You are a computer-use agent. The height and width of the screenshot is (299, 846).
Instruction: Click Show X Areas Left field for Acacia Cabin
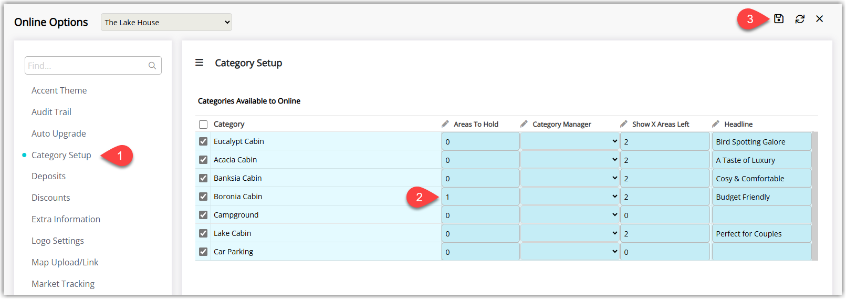coord(665,160)
